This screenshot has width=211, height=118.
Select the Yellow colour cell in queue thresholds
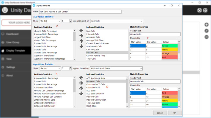click(x=170, y=50)
